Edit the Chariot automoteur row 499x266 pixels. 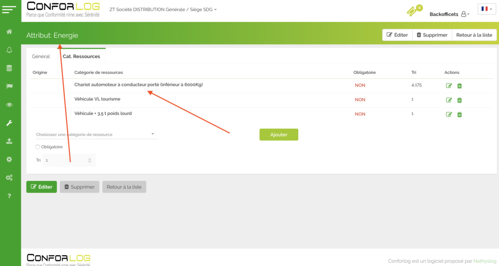pos(449,86)
